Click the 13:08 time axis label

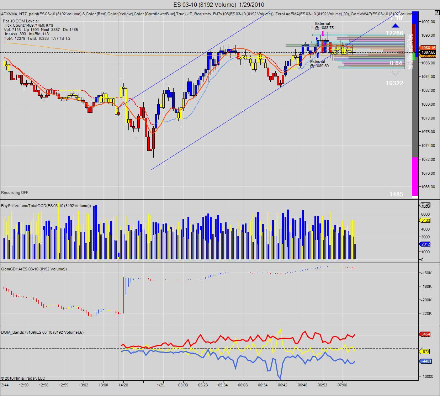pos(103,385)
